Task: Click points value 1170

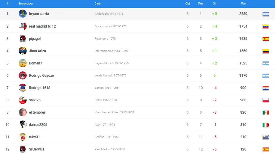Action: 243,75
